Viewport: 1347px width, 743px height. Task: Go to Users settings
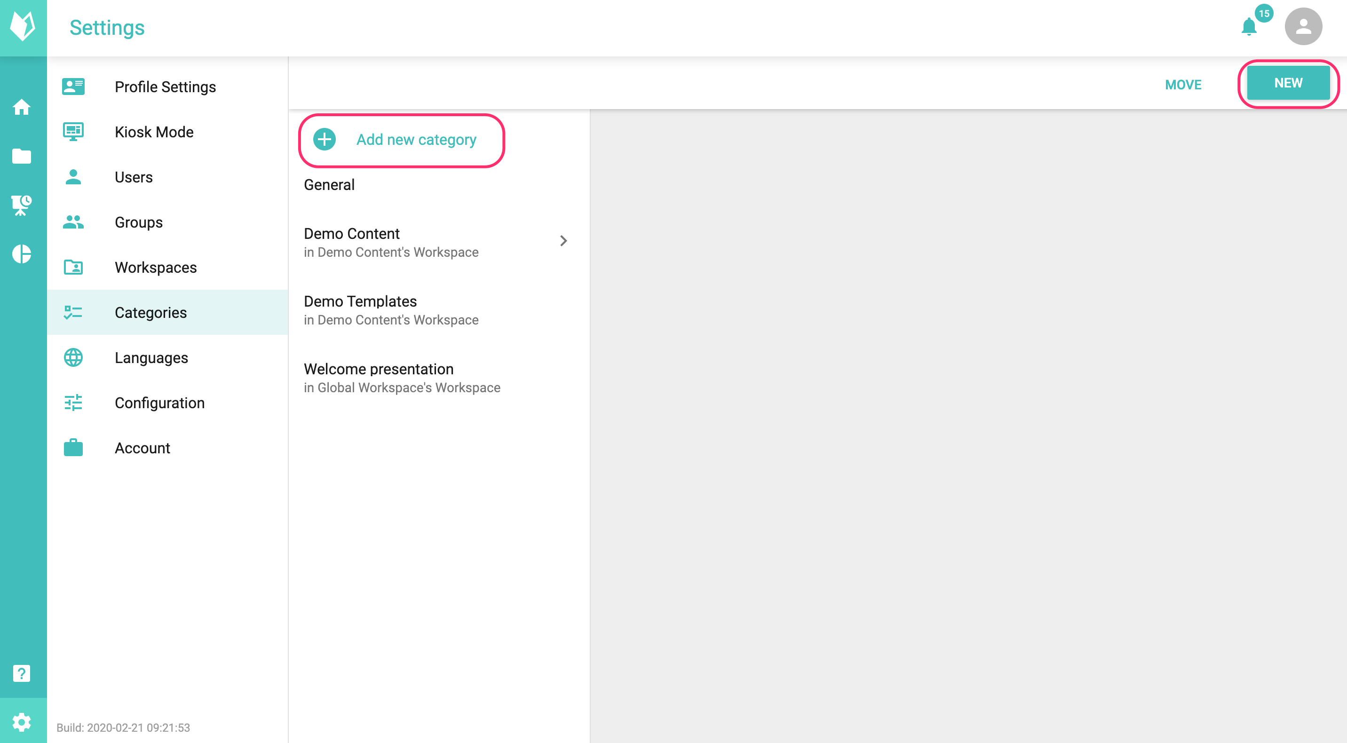[x=167, y=177]
